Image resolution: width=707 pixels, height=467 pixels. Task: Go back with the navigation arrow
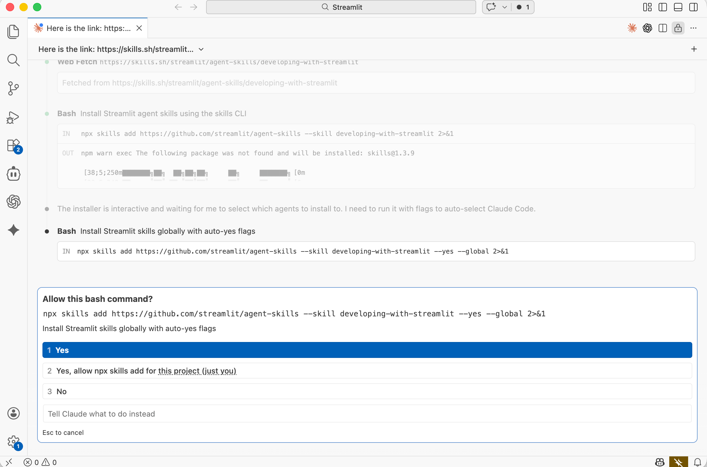(178, 7)
